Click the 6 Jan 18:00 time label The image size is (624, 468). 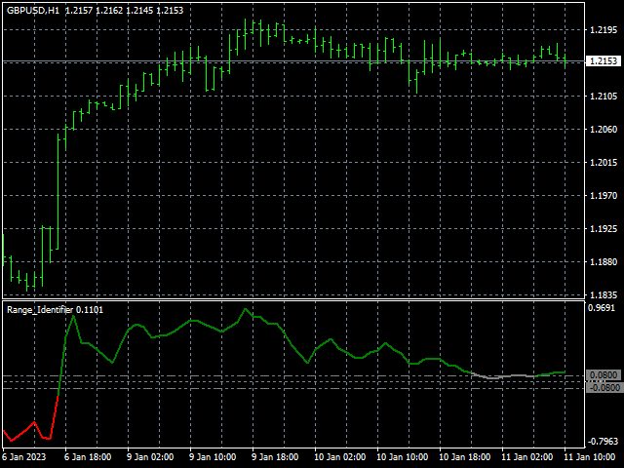click(88, 456)
